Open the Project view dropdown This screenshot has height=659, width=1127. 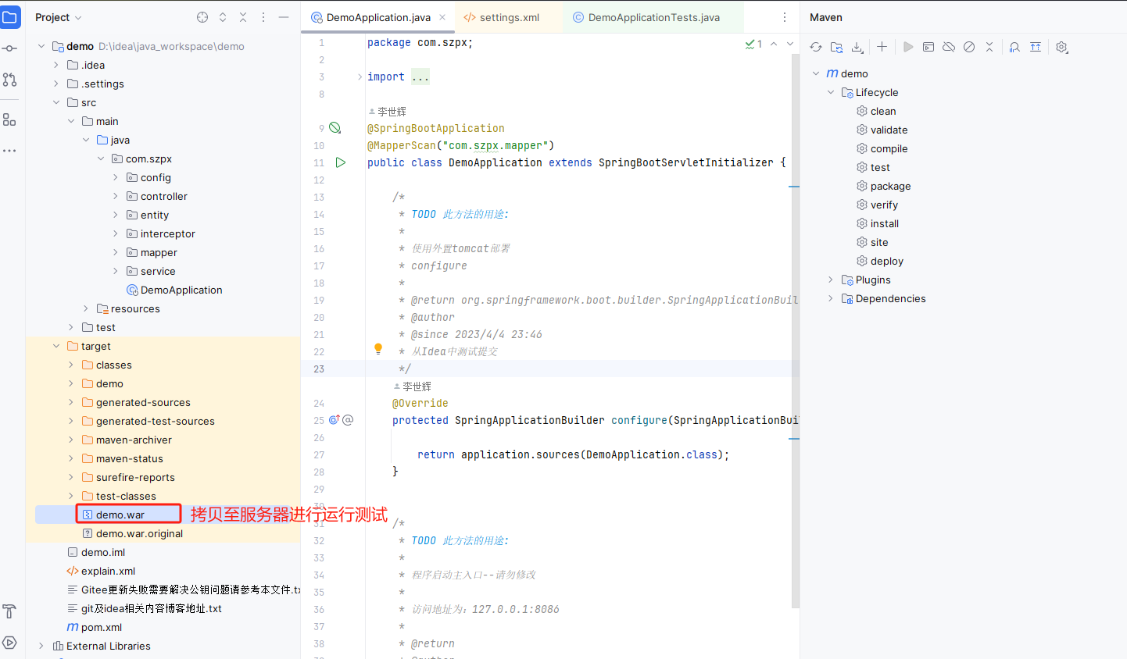tap(59, 16)
